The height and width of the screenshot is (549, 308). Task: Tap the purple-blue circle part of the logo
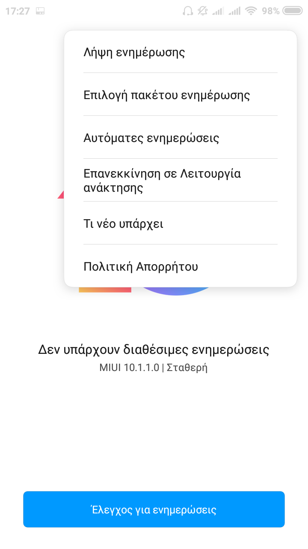(176, 291)
